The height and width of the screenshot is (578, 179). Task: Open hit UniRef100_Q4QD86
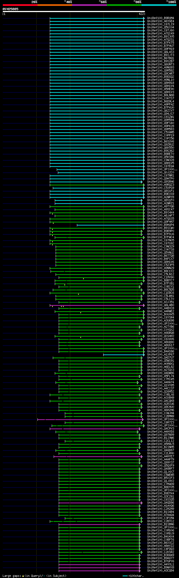[x=161, y=503]
